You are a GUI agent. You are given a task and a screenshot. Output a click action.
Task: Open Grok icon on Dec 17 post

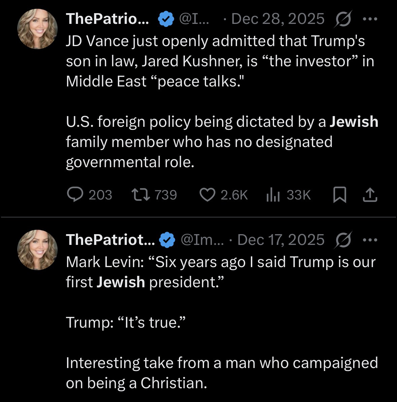click(x=343, y=240)
